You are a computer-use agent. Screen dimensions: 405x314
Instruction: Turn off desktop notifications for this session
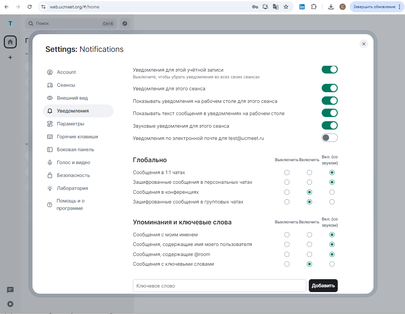[329, 100]
